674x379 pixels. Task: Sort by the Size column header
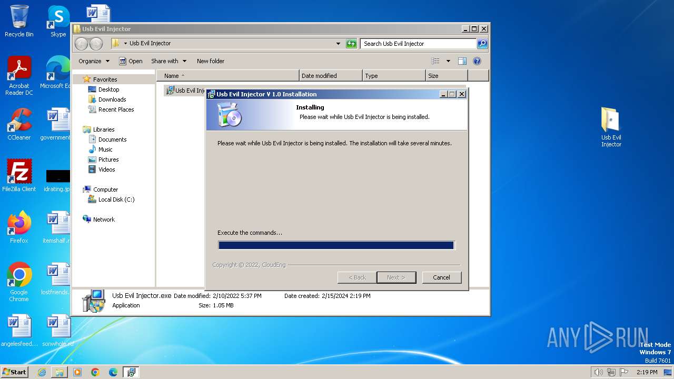coord(447,76)
